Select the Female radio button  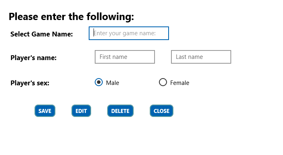tap(163, 82)
